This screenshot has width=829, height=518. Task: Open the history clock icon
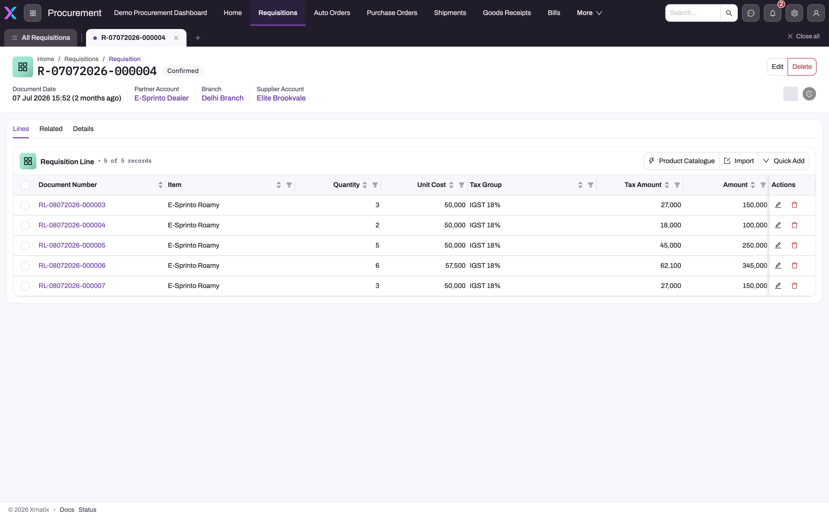(x=809, y=94)
